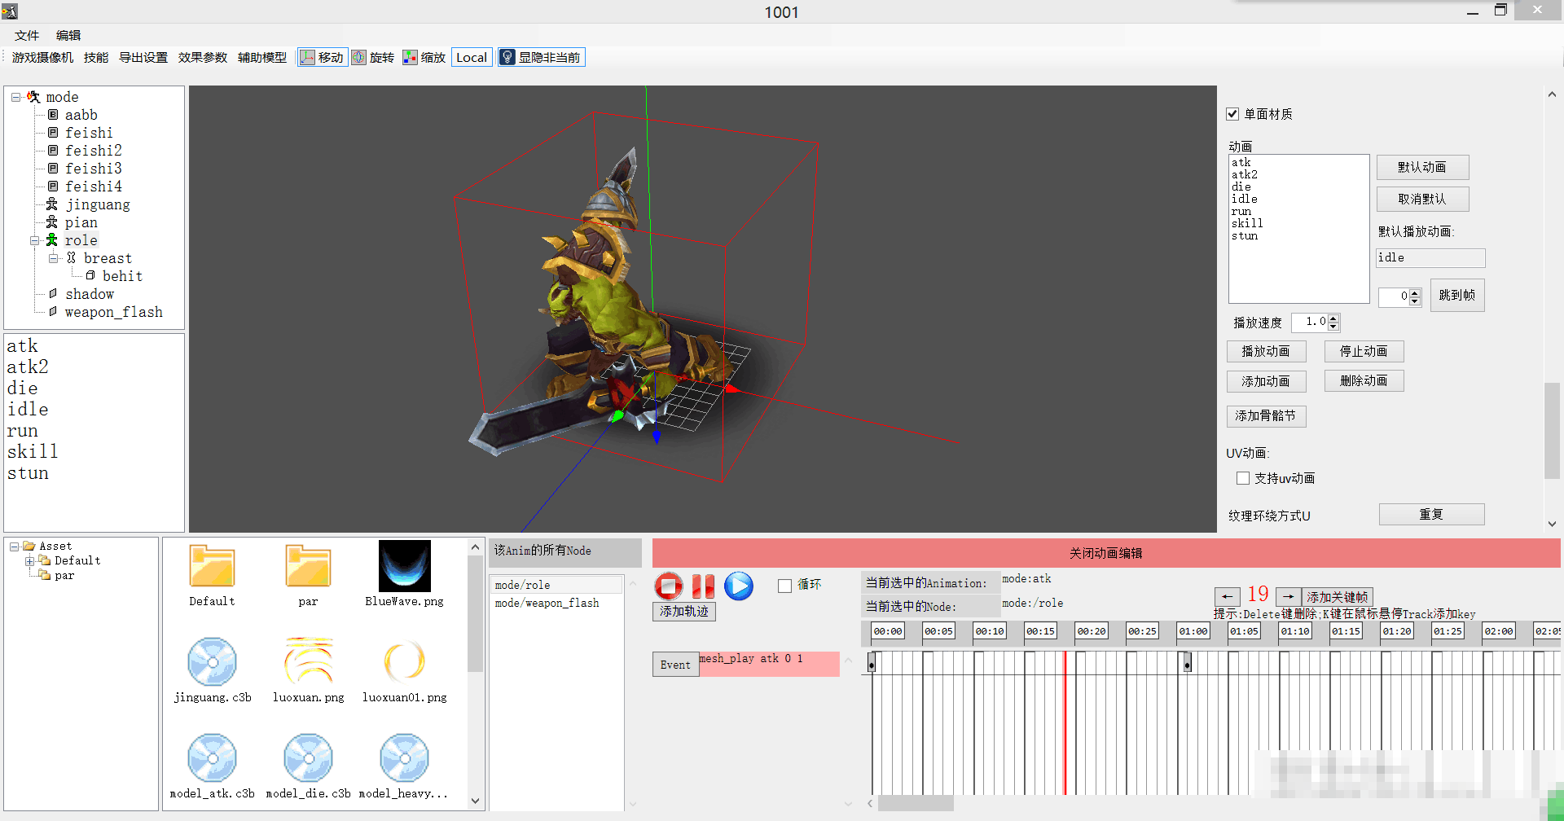Toggle the 循环 loop checkbox
Screen dimensions: 1564x821
click(784, 586)
